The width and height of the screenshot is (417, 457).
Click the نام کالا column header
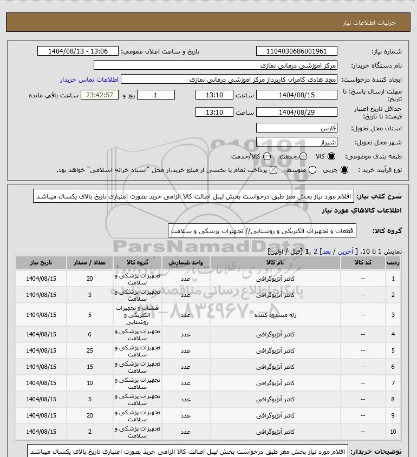(275, 262)
